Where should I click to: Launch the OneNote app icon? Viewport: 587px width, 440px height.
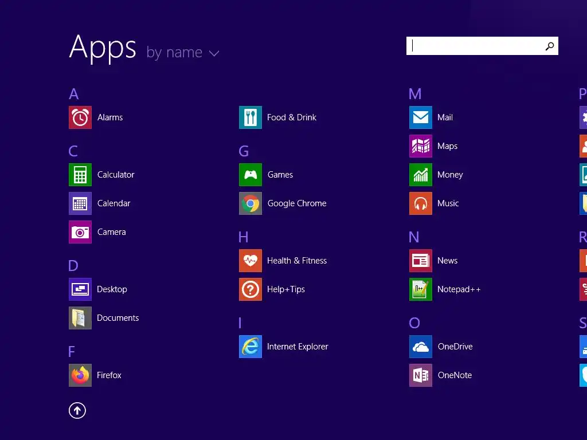(421, 375)
